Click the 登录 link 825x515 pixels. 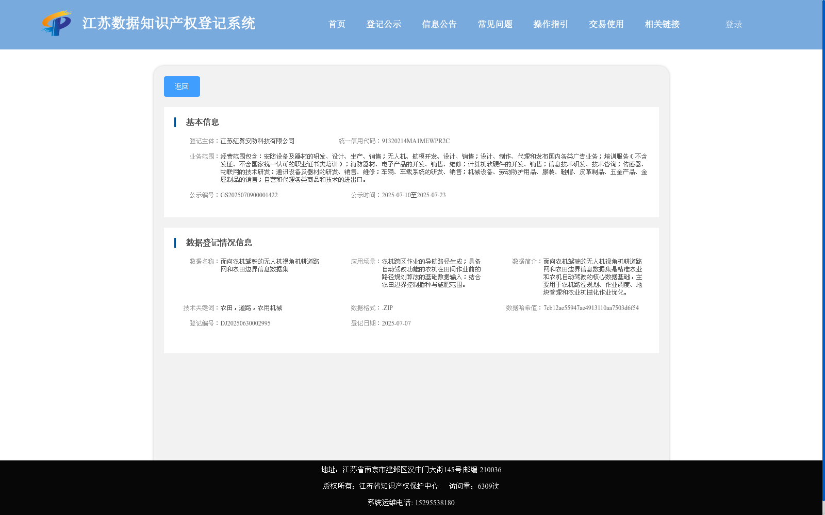734,24
